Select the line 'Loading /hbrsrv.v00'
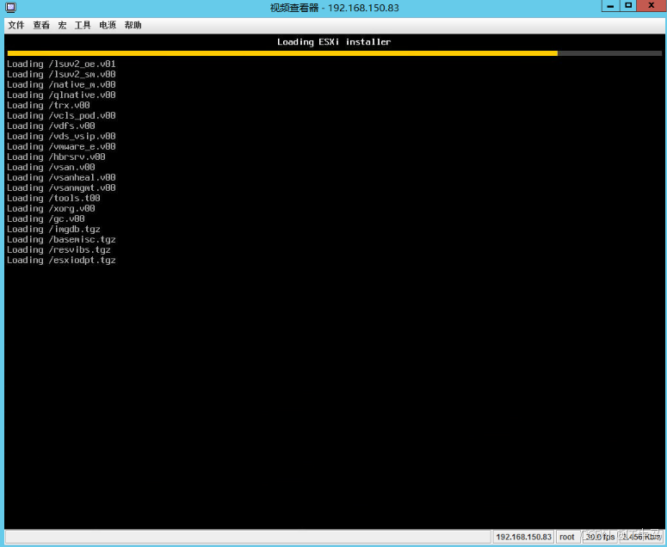Screen dimensions: 667x547 click(56, 157)
